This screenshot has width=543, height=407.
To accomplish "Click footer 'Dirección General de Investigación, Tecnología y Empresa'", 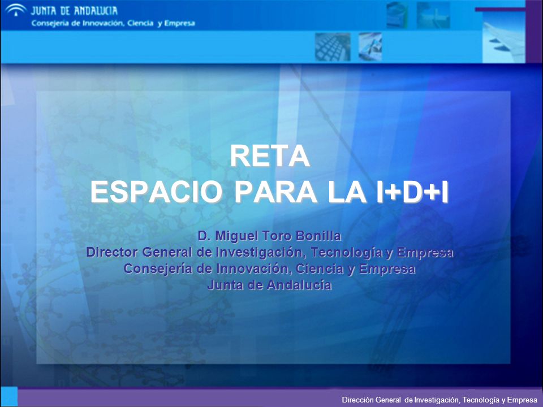I will point(439,400).
